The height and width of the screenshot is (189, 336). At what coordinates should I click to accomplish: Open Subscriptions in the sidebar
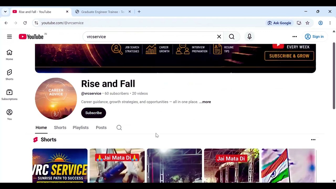[x=9, y=95]
